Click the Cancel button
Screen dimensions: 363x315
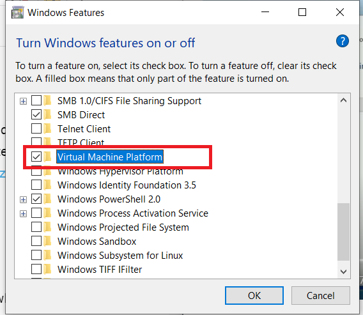point(321,296)
